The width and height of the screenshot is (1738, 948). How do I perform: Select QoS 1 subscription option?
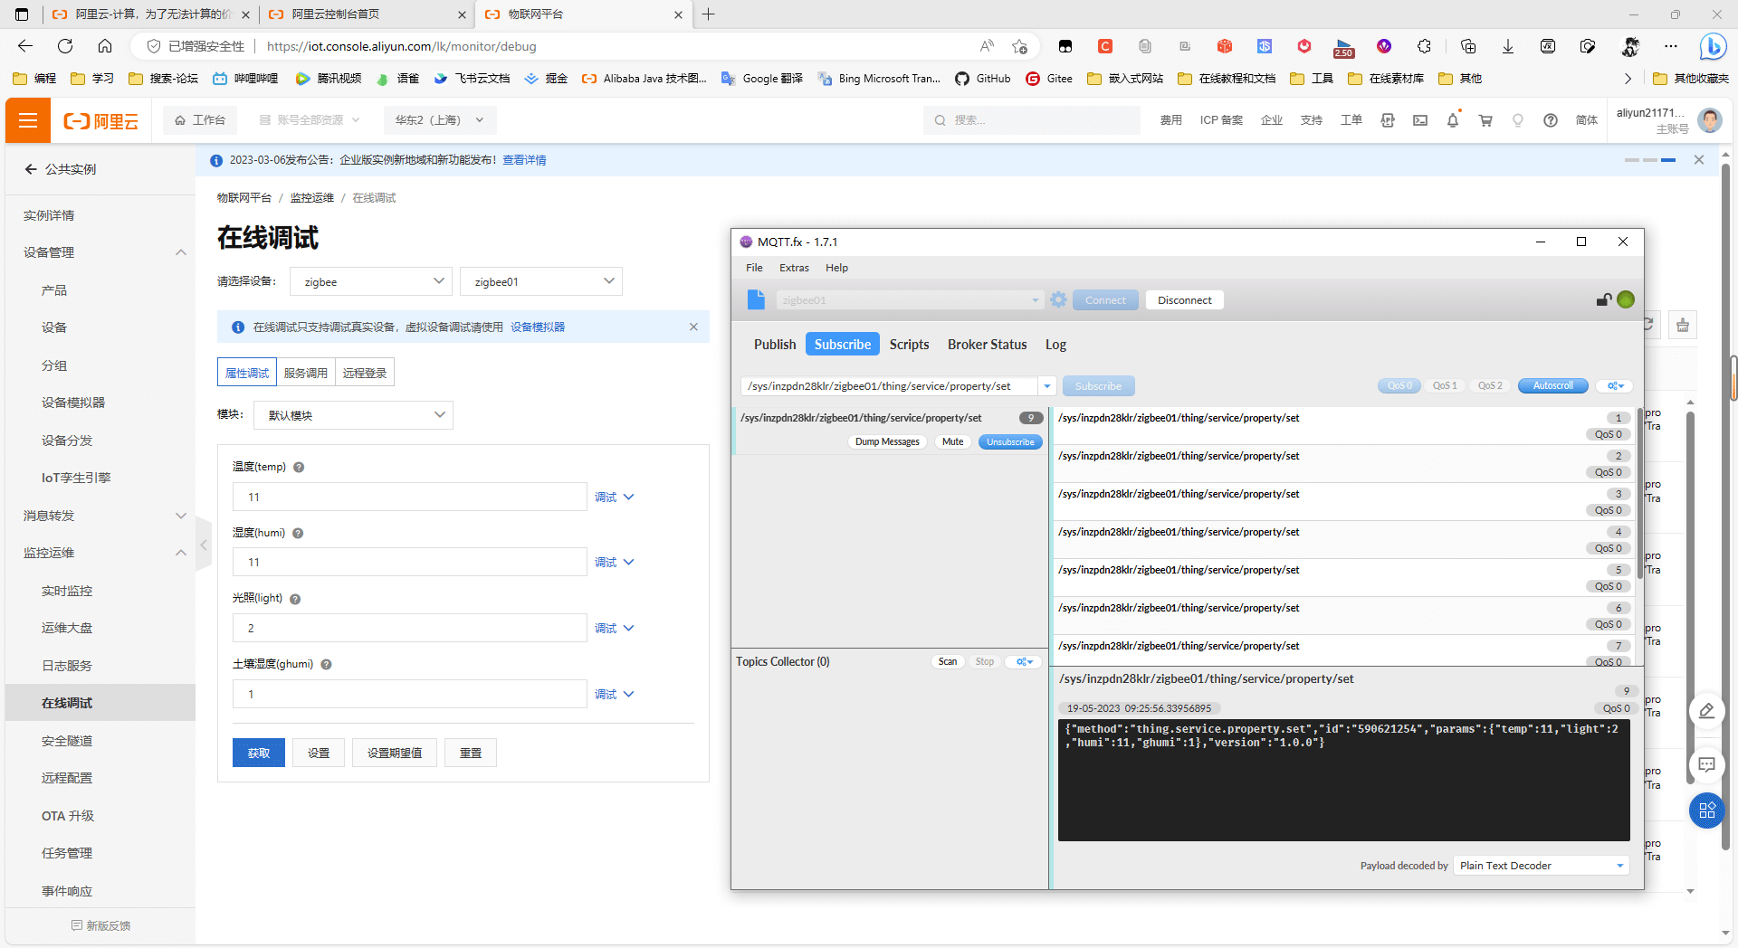click(1445, 386)
